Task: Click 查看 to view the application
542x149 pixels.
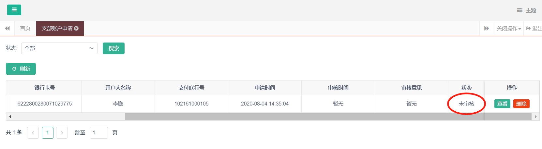Action: [x=502, y=104]
